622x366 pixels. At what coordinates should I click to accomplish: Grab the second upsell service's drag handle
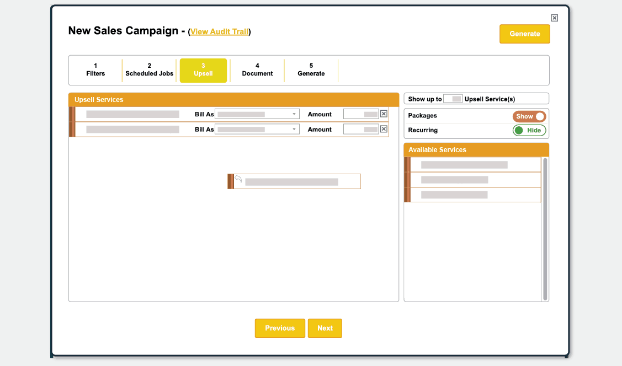click(72, 130)
